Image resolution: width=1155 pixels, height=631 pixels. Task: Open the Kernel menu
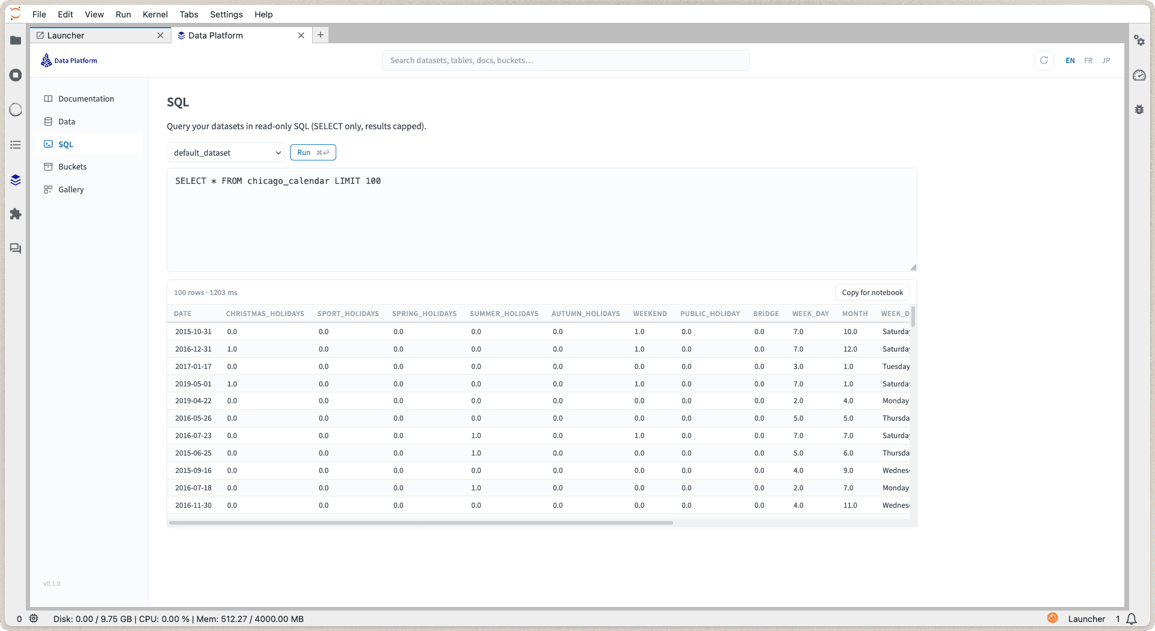(155, 14)
